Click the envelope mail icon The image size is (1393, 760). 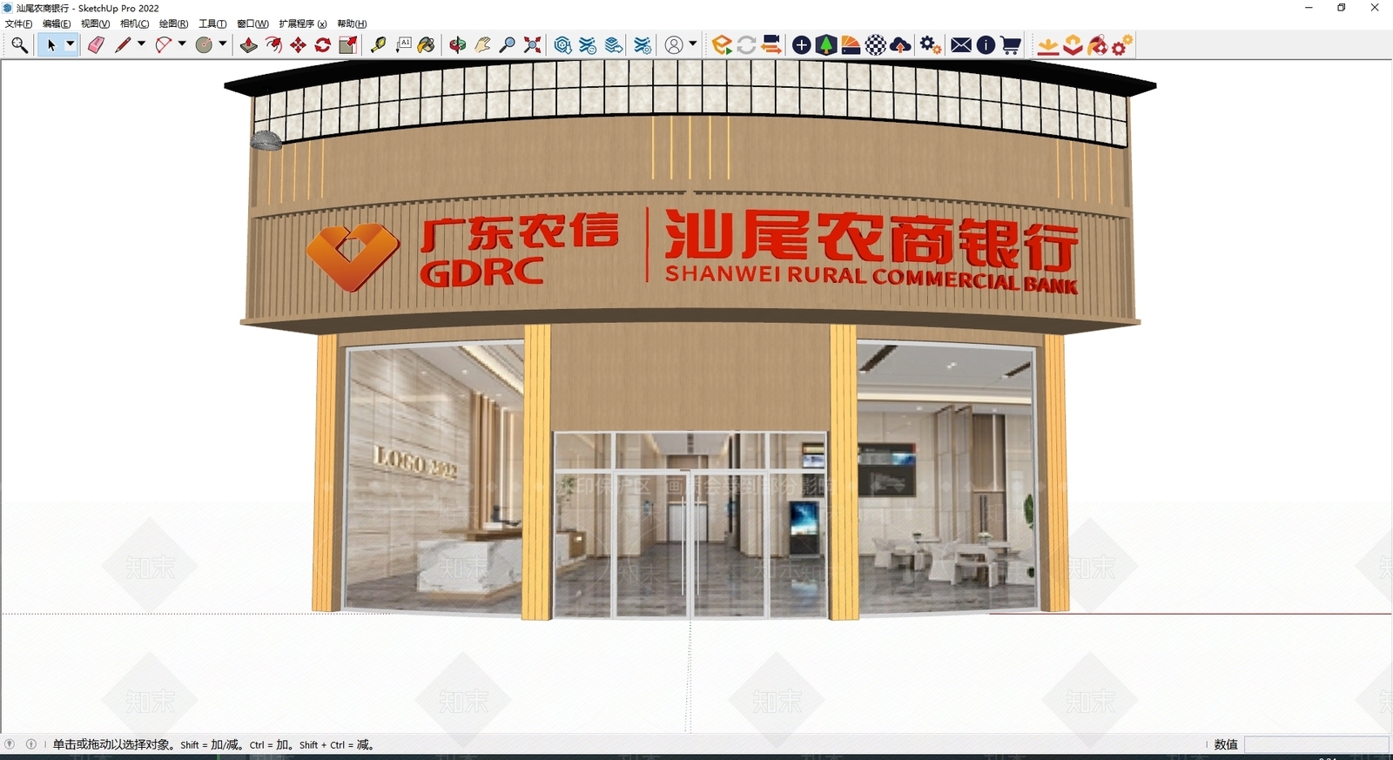(x=961, y=45)
